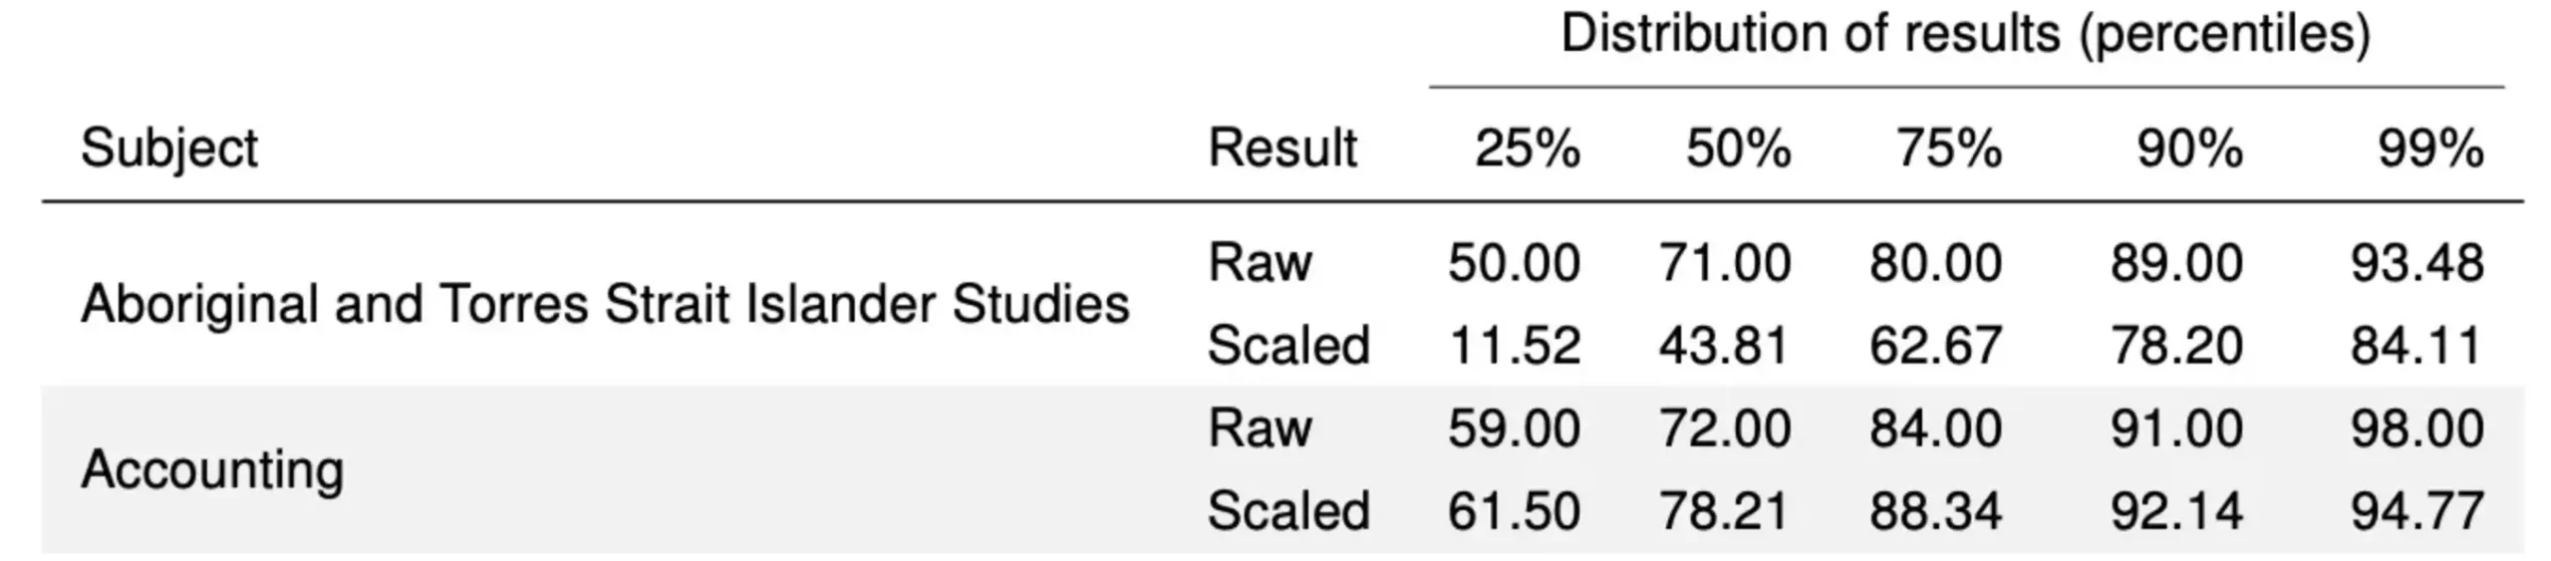Click the scaled value 11.52

pos(1514,346)
